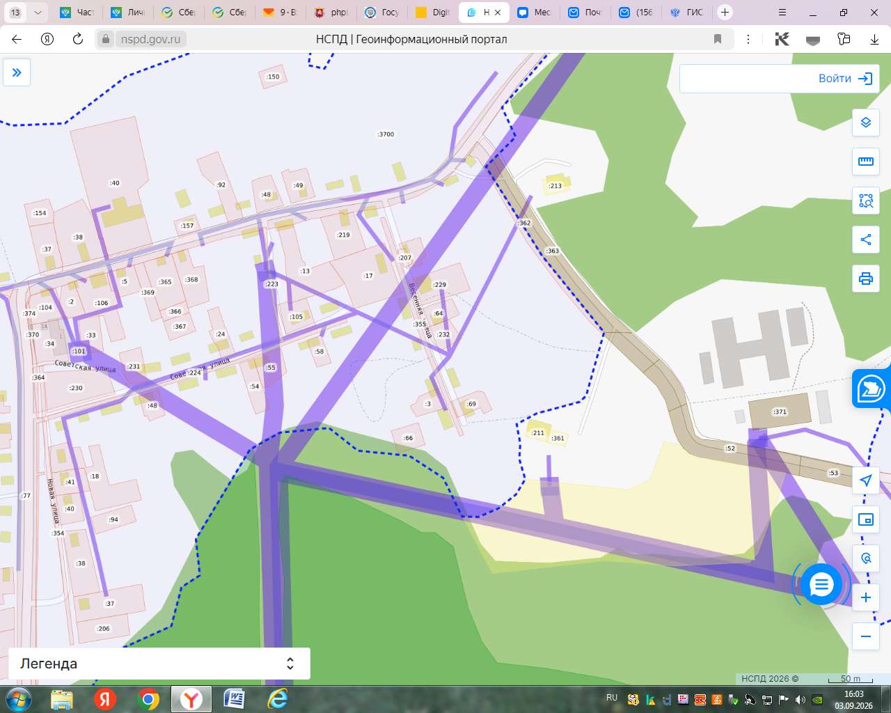The width and height of the screenshot is (891, 713).
Task: Bookmark the page using the bookmark icon
Action: [x=718, y=39]
